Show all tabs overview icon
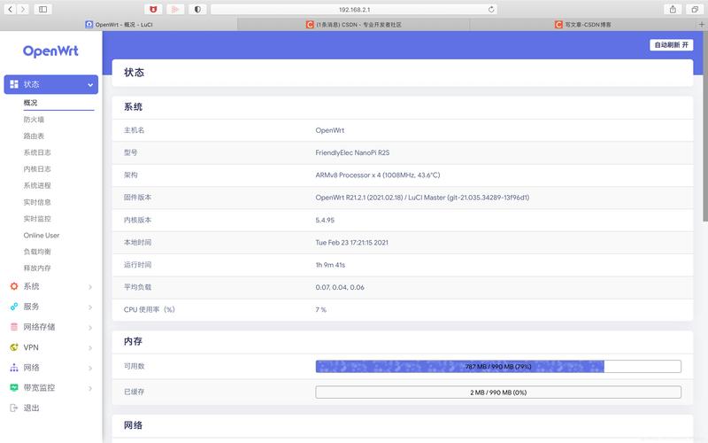The height and width of the screenshot is (443, 708). pos(695,9)
